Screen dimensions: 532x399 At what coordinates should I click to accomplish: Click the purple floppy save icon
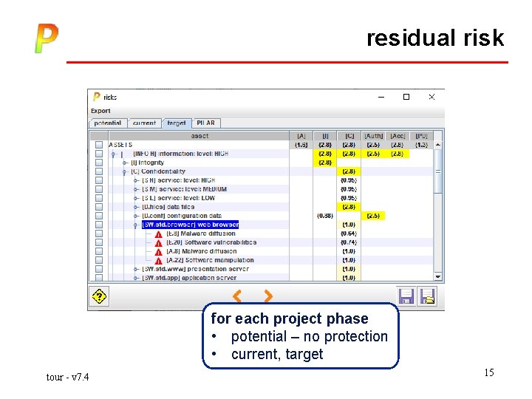tap(406, 296)
